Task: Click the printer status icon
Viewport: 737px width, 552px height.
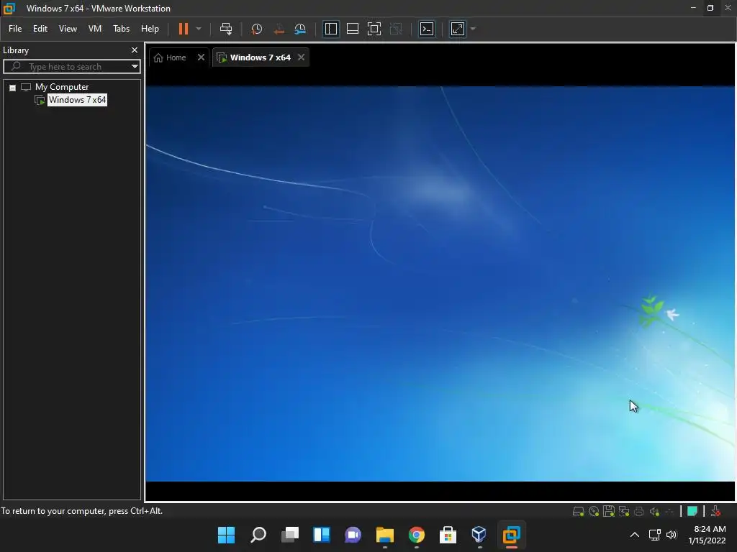Action: point(639,512)
